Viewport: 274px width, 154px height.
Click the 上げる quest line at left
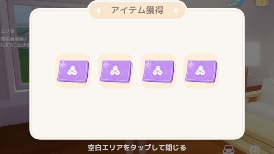(x=7, y=31)
